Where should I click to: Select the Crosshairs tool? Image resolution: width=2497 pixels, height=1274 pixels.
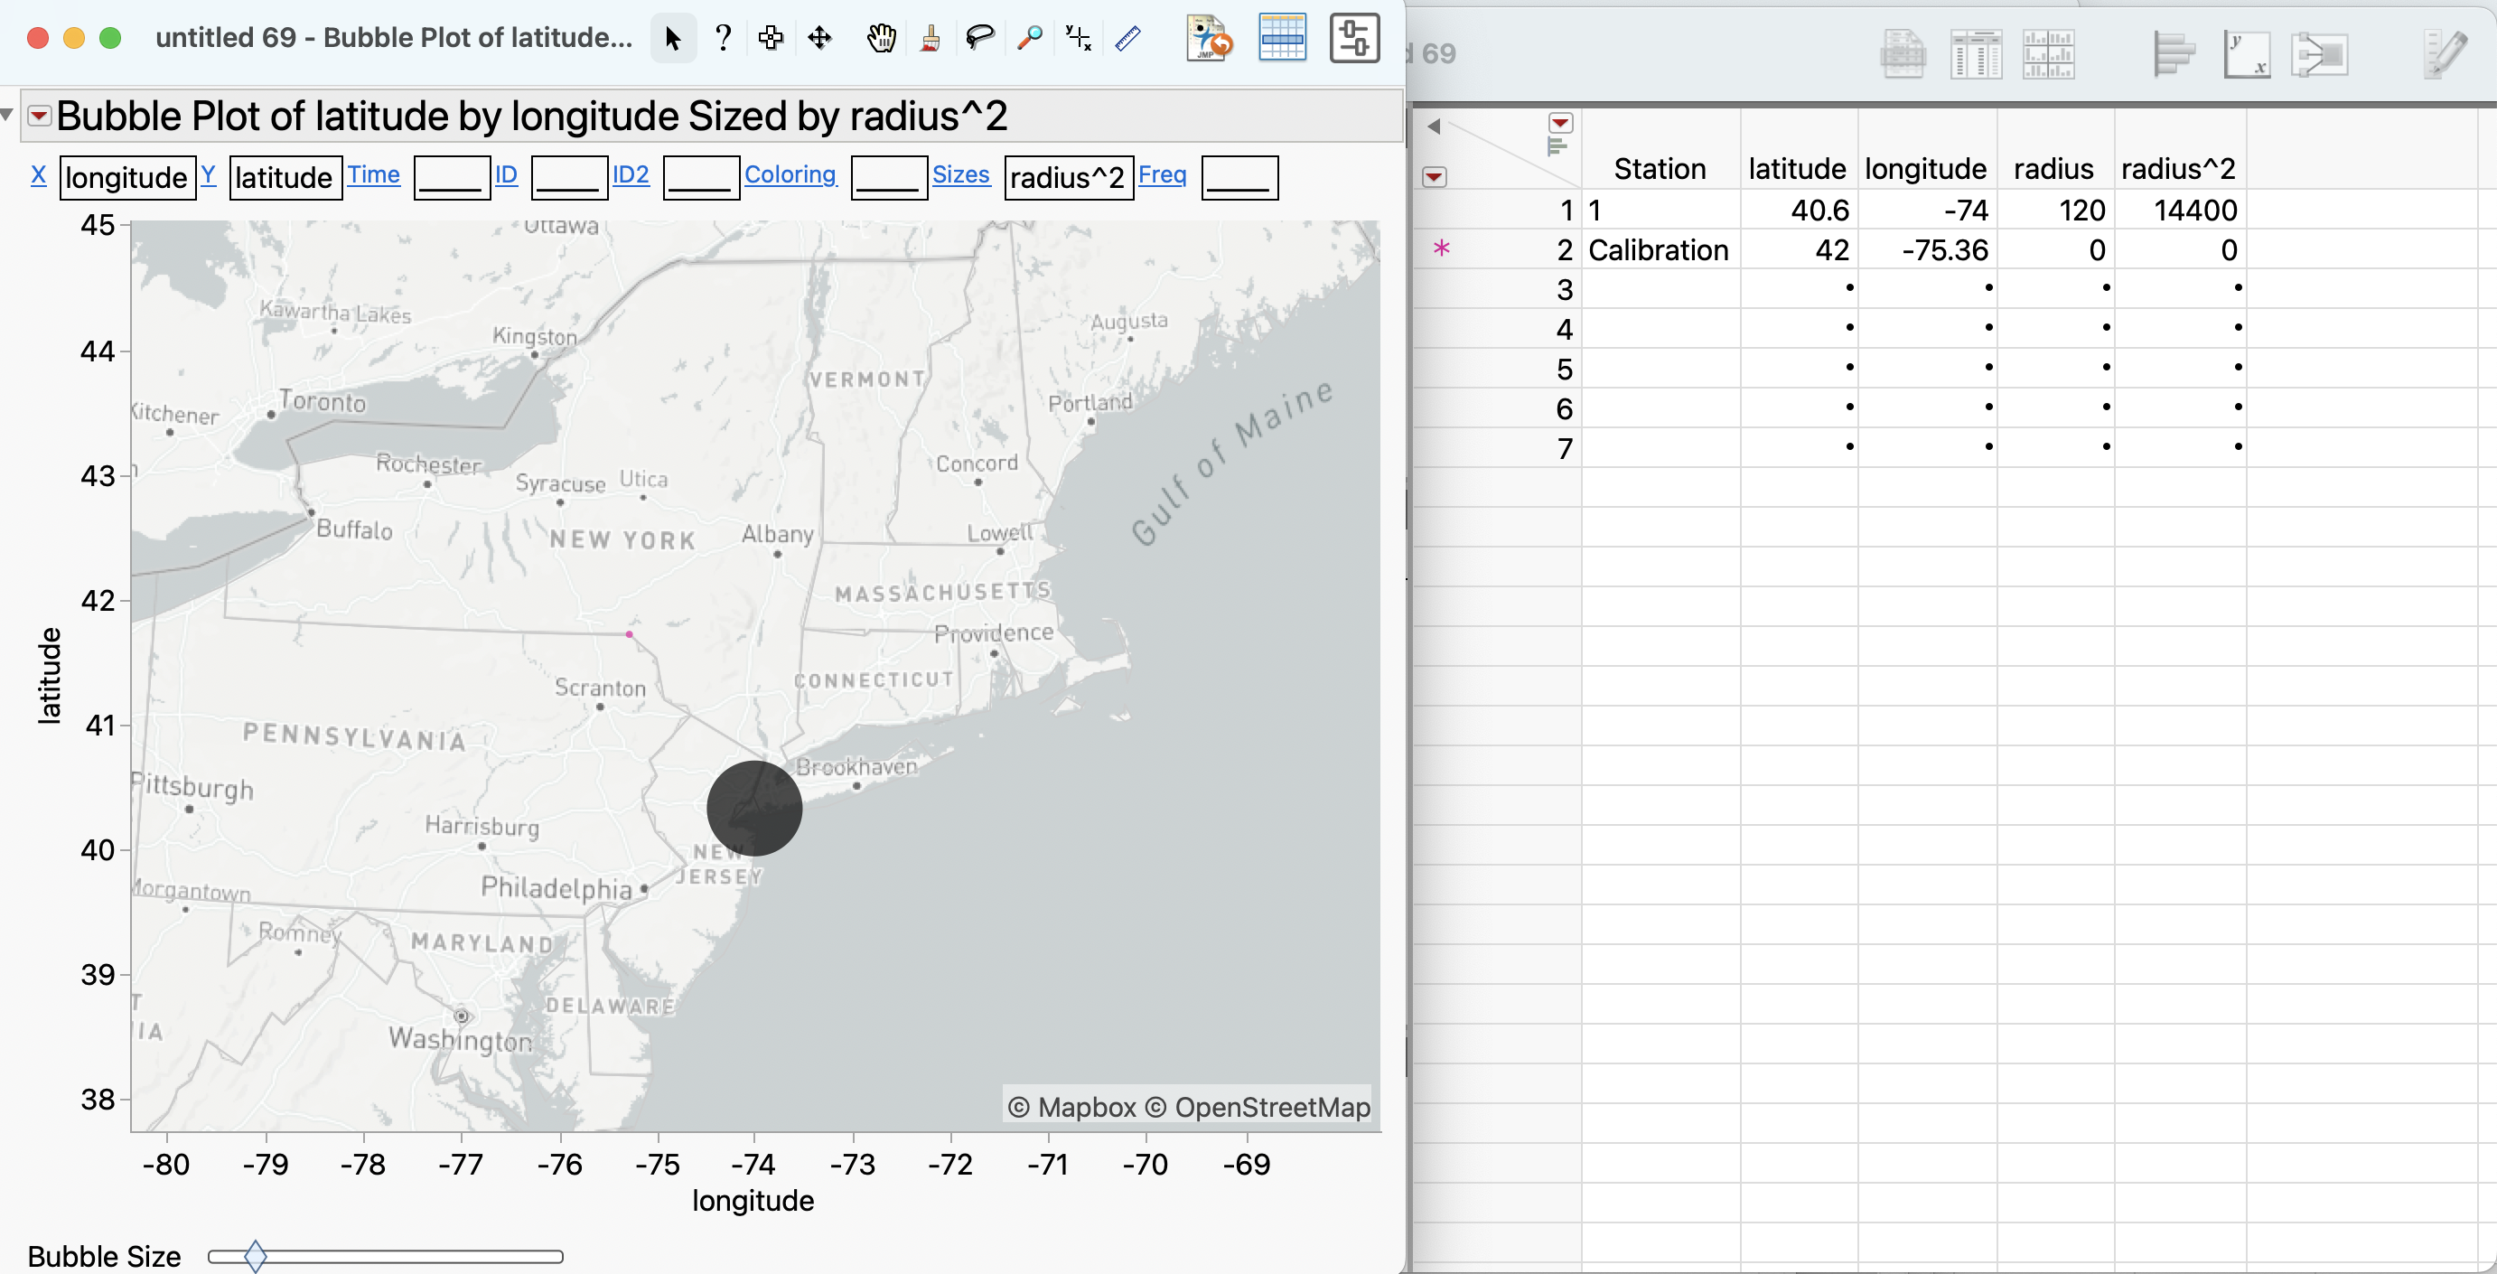click(x=1078, y=38)
